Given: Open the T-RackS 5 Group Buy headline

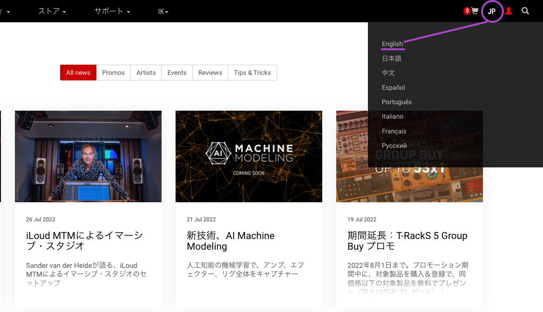Looking at the screenshot, I should [407, 241].
